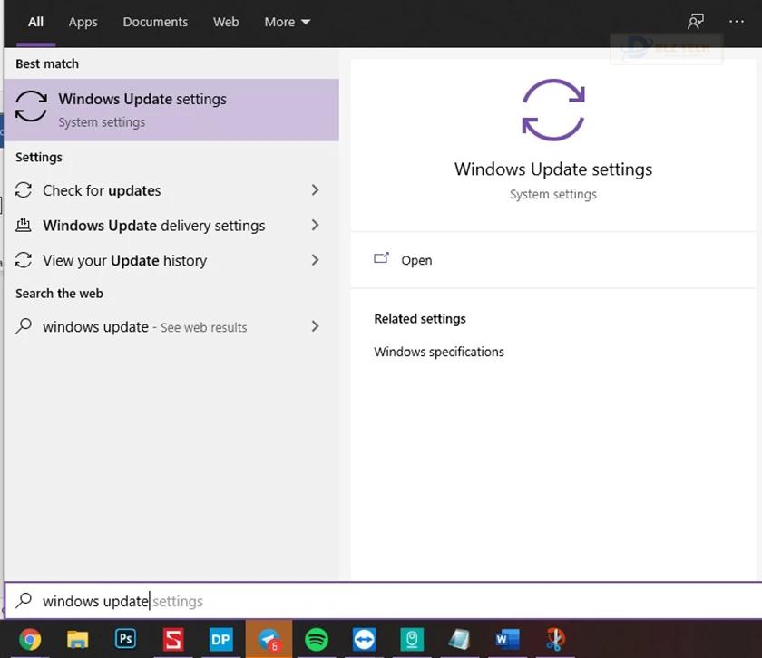Select Check for updates result

(171, 189)
